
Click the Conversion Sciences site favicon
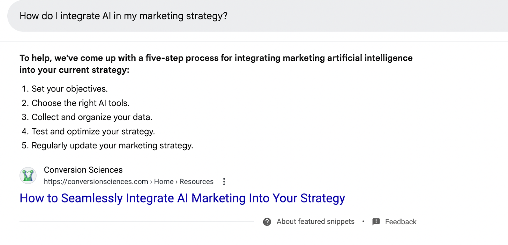pos(28,175)
